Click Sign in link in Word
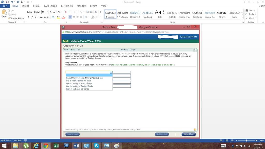 coord(262,6)
